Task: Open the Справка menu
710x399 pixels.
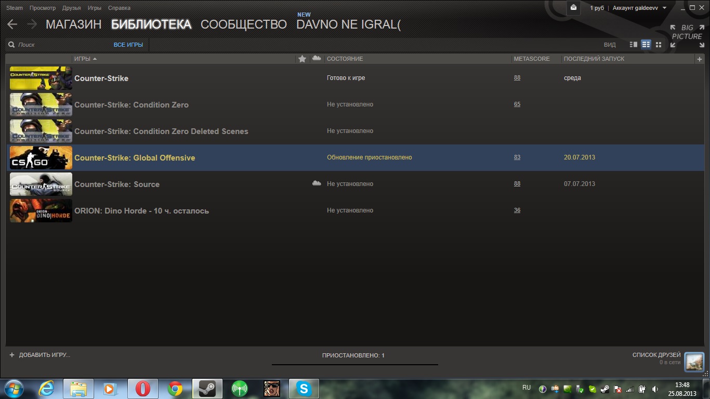Action: coord(120,8)
